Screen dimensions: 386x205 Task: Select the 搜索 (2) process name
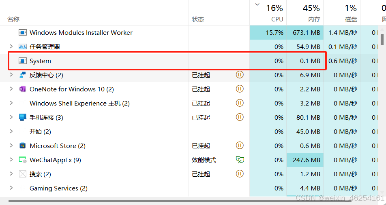[x=40, y=174]
